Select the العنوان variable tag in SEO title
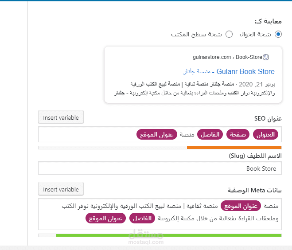The height and width of the screenshot is (250, 292). tap(265, 134)
